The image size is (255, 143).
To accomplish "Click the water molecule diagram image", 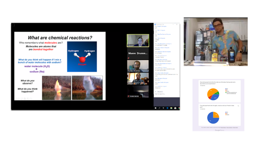I will click(82, 56).
